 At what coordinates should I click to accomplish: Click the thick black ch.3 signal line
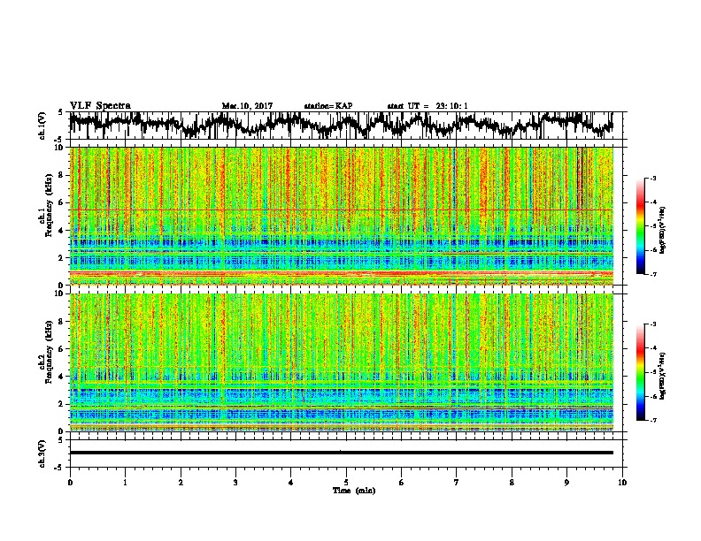click(341, 453)
